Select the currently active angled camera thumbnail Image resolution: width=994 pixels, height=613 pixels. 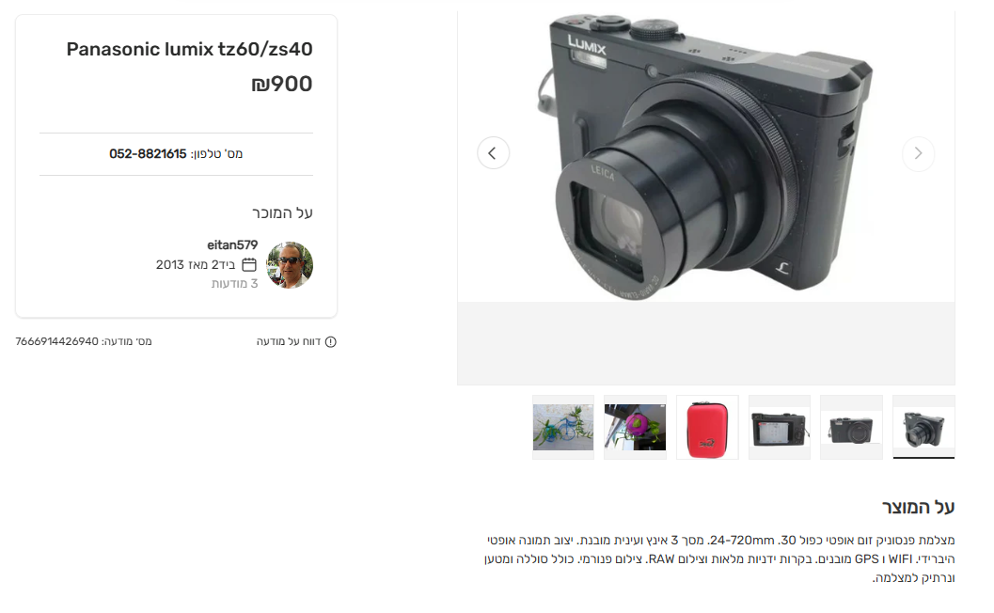click(x=923, y=427)
